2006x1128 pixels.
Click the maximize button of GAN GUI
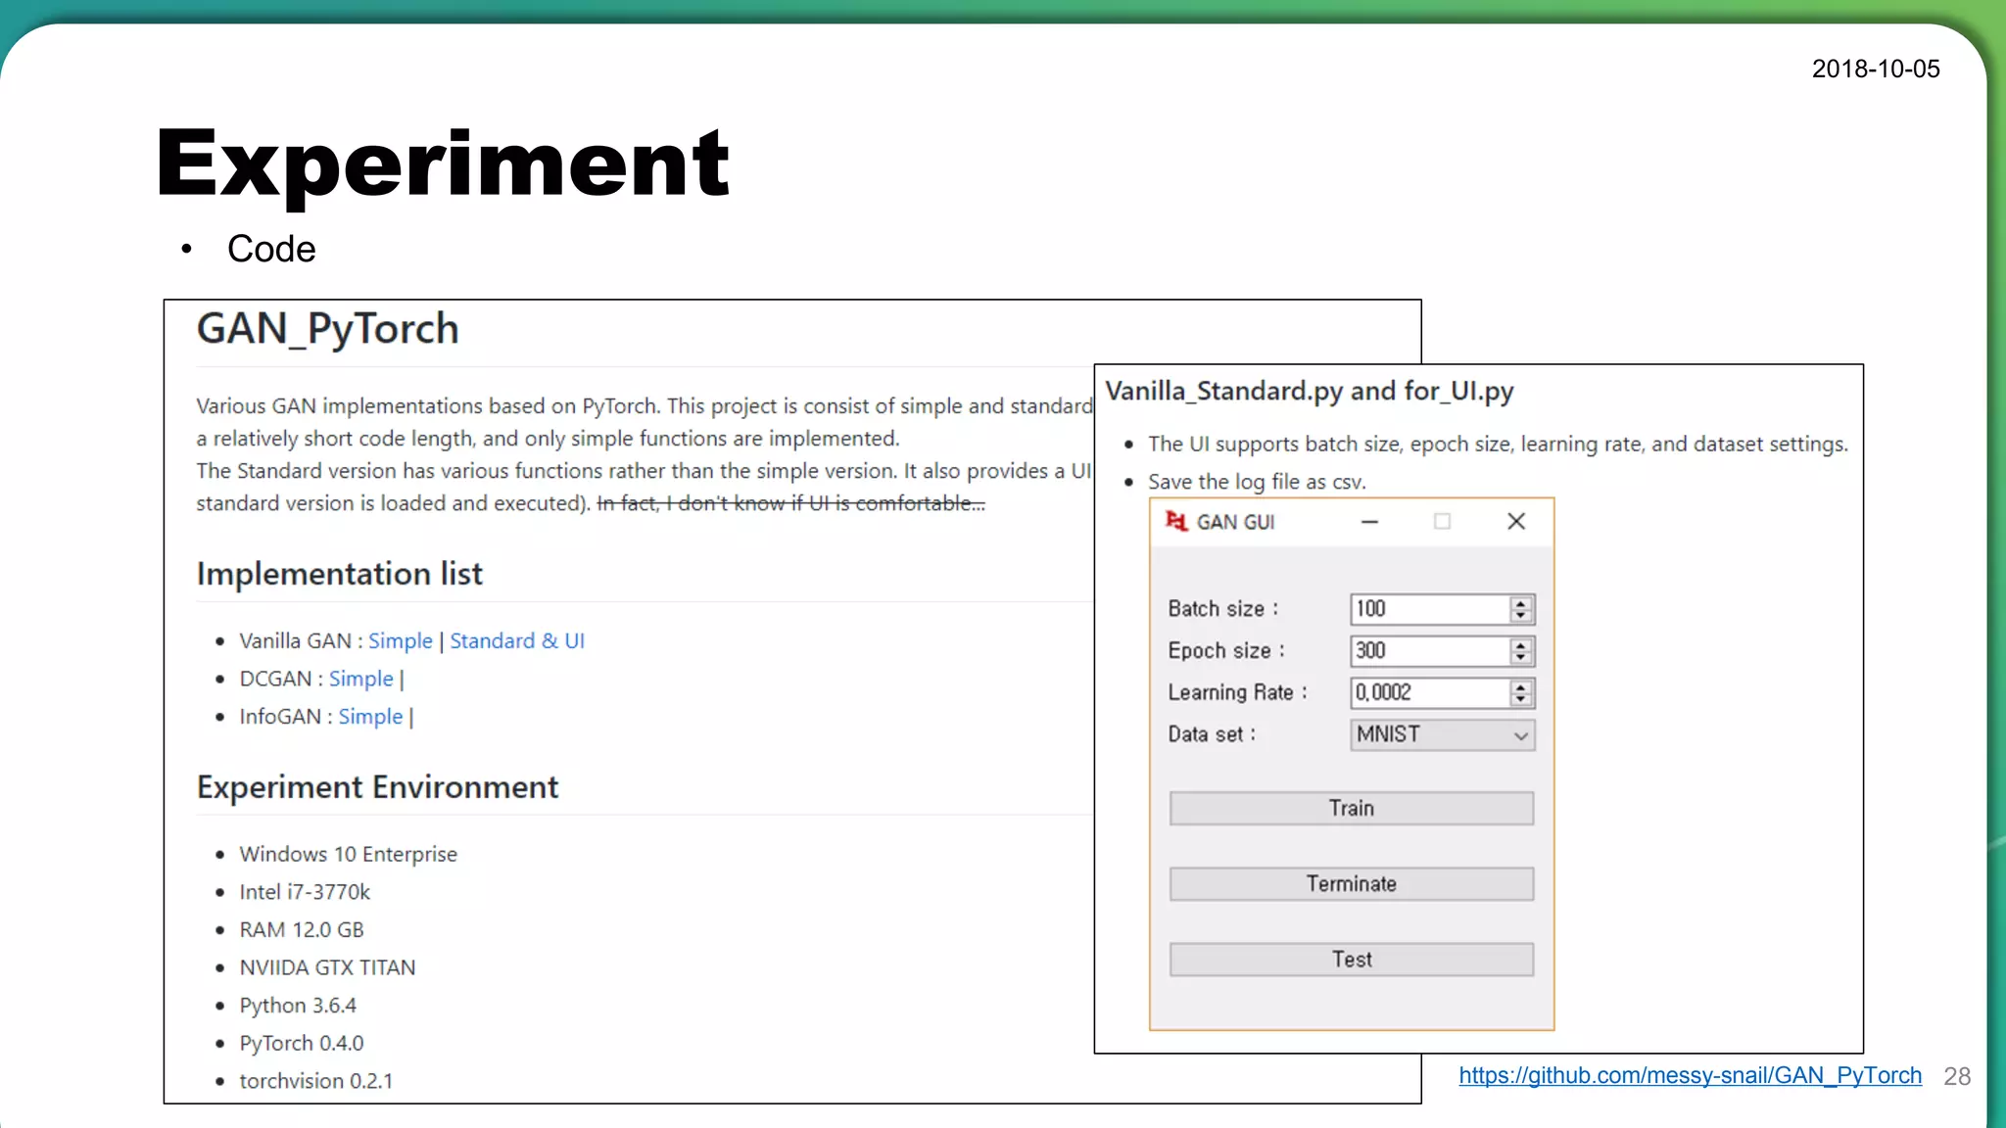tap(1442, 522)
